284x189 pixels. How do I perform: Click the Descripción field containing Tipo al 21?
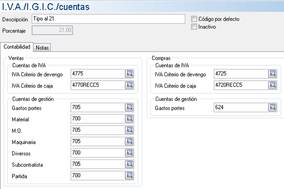click(x=108, y=19)
